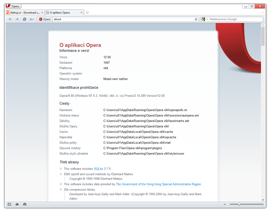Click the O aplikaci Opera heading
The height and width of the screenshot is (212, 270).
pos(80,45)
